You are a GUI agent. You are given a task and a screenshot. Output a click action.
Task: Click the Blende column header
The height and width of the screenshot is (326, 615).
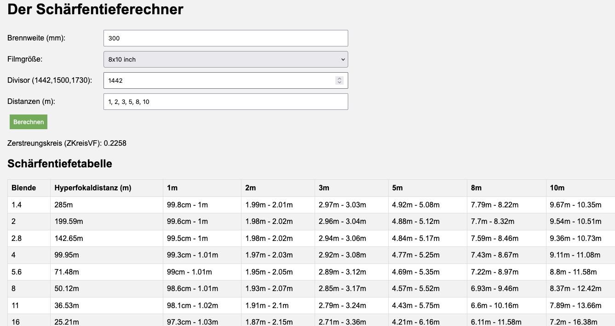(x=23, y=188)
